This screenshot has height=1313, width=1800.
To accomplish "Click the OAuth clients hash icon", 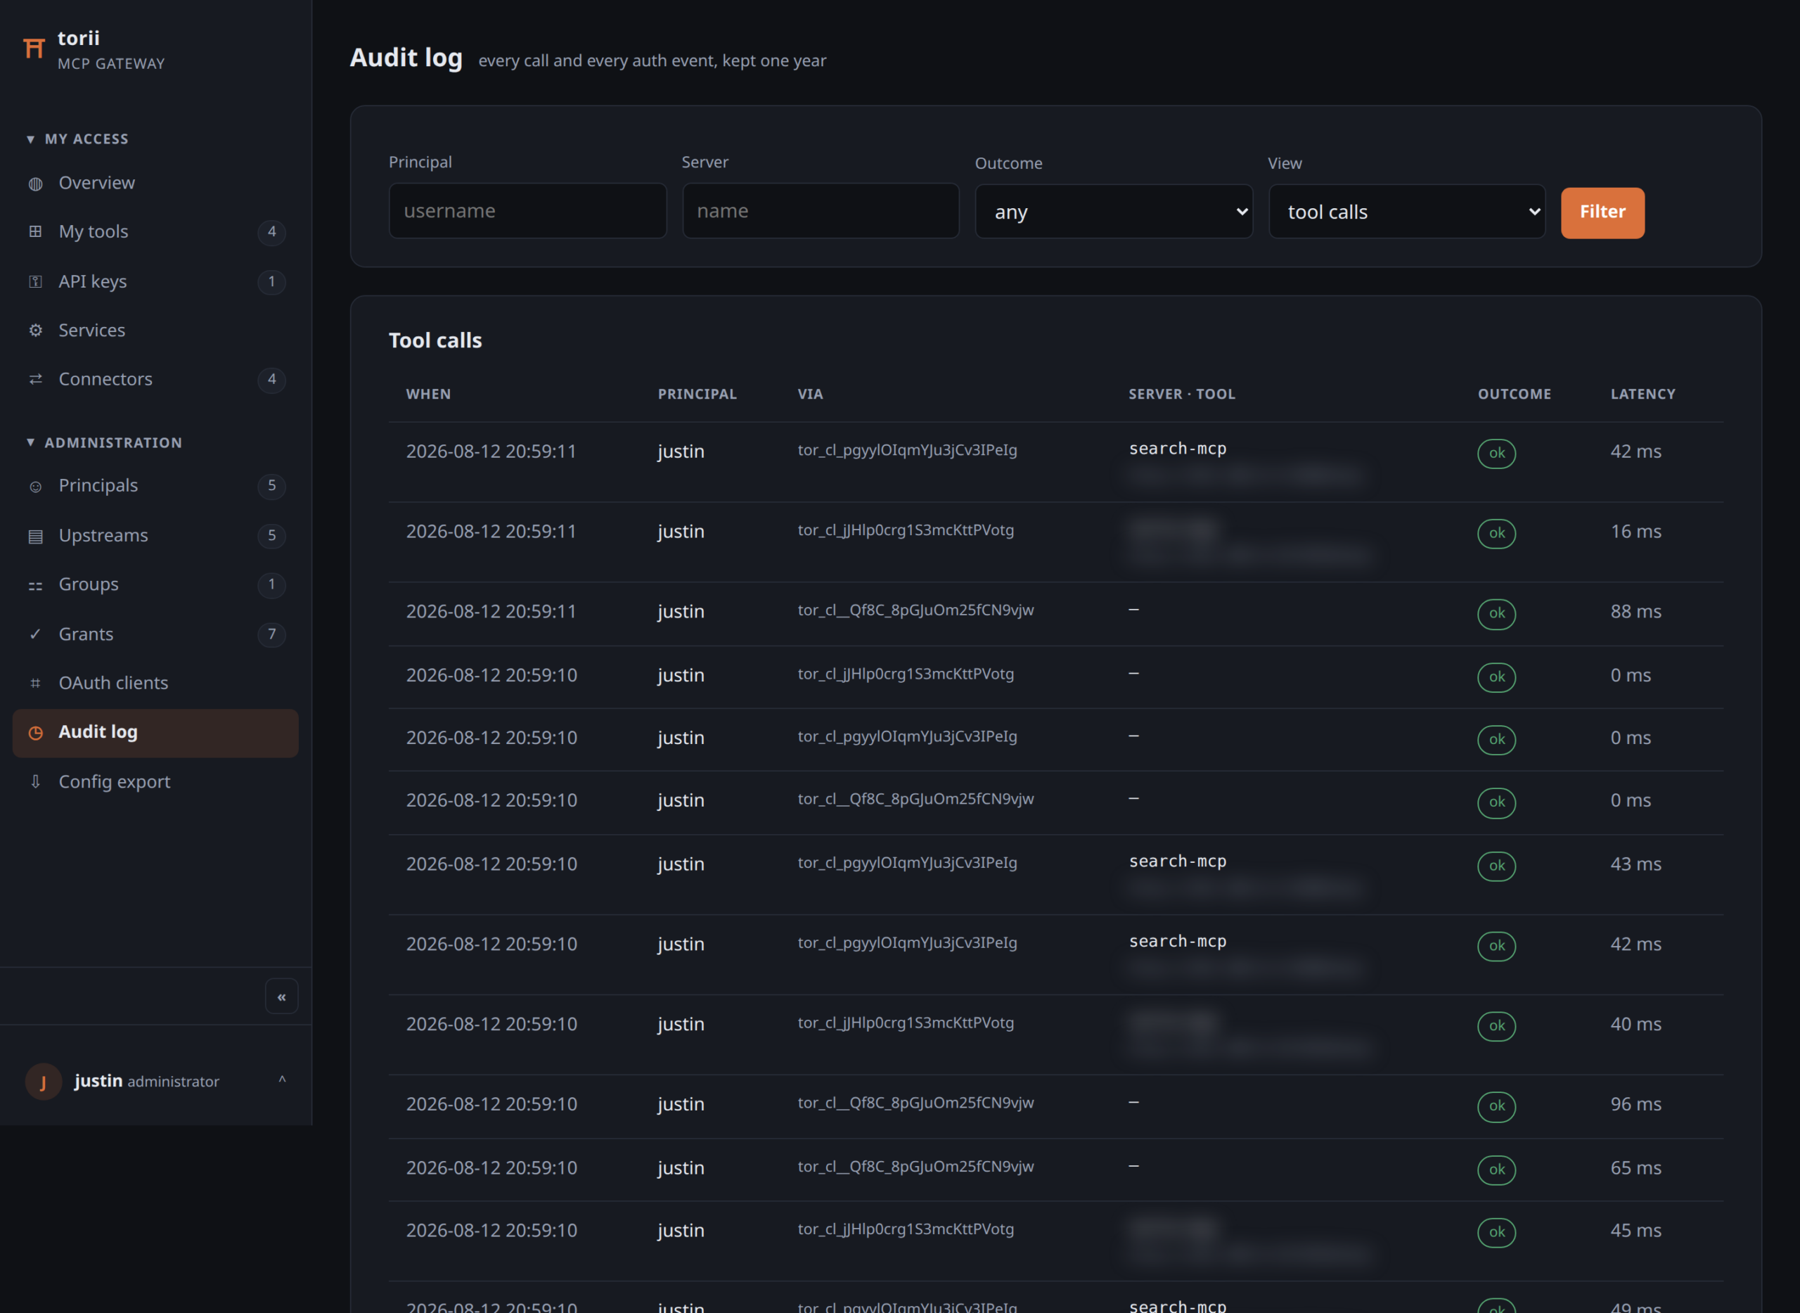I will tap(36, 684).
